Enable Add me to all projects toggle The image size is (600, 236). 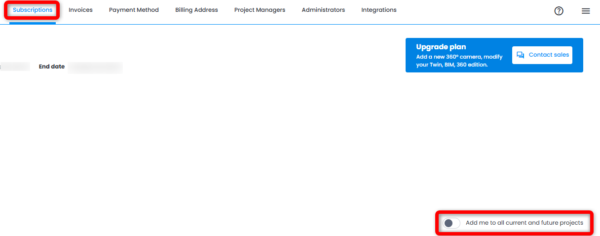[451, 223]
